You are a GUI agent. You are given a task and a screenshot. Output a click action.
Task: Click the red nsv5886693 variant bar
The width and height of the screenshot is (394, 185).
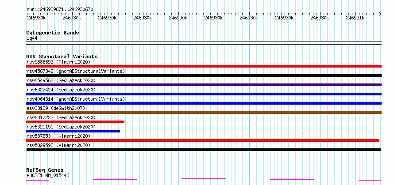pyautogui.click(x=204, y=66)
